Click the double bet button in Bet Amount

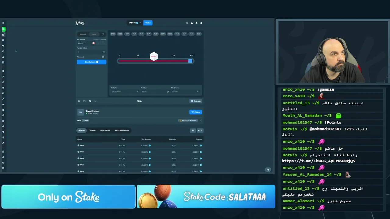[104, 43]
